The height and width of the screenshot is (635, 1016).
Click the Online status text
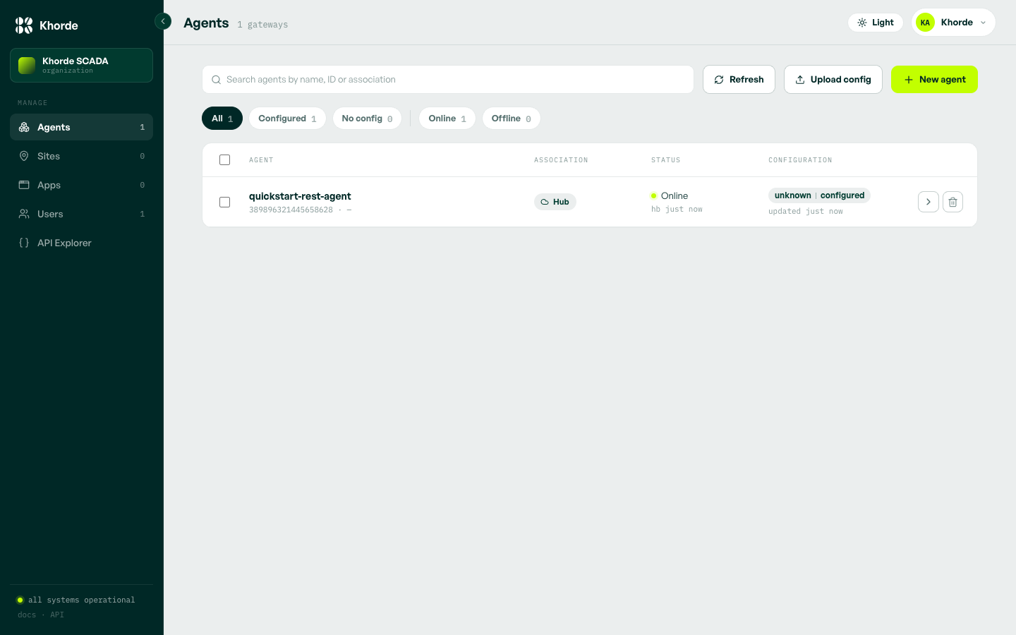coord(675,196)
